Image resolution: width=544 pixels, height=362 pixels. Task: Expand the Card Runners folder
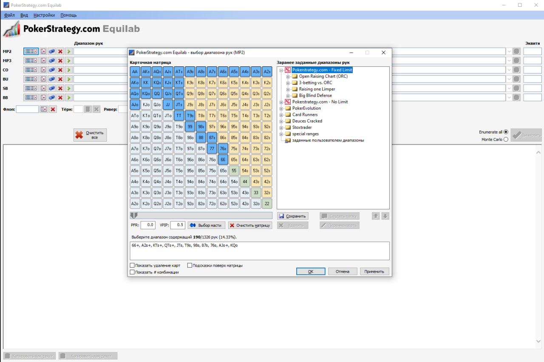click(281, 115)
